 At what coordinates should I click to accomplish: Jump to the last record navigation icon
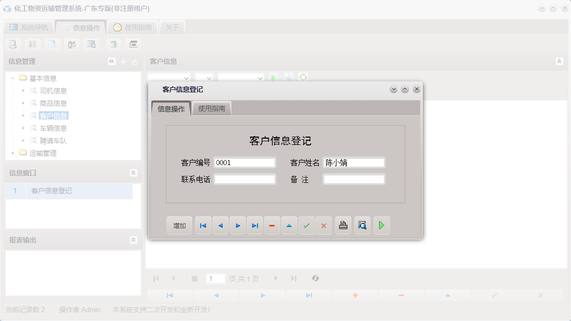coord(255,225)
